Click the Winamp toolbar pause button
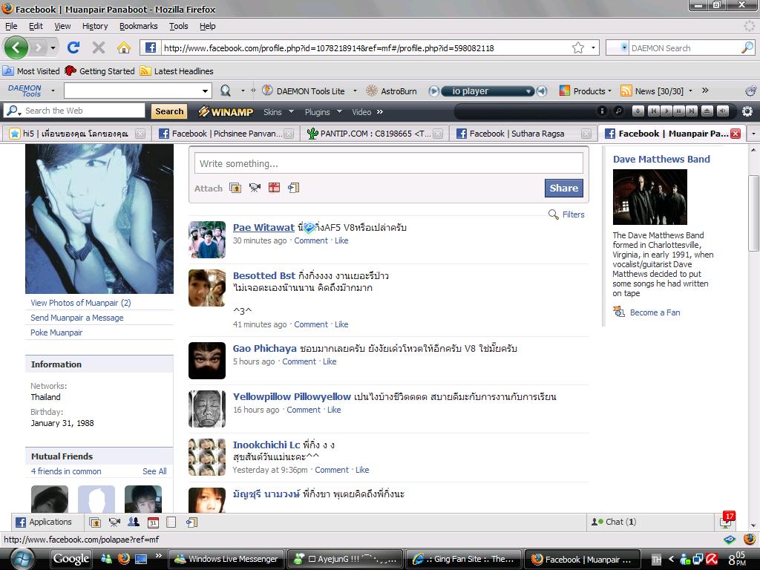The image size is (760, 570). coord(679,111)
